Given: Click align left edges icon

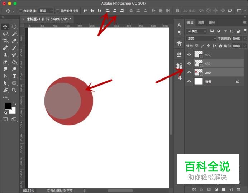Looking at the screenshot, I should coord(108,11).
